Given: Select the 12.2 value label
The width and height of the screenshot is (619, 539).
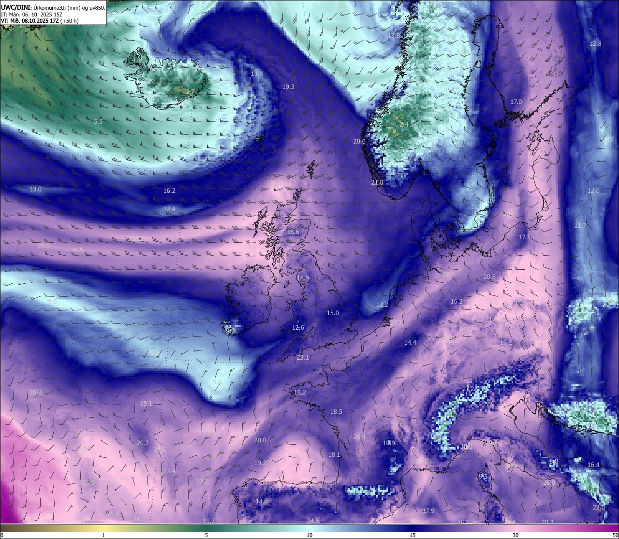Looking at the screenshot, I should pyautogui.click(x=382, y=305).
